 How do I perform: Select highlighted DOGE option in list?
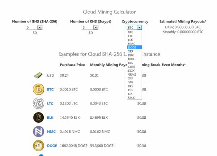[135, 47]
